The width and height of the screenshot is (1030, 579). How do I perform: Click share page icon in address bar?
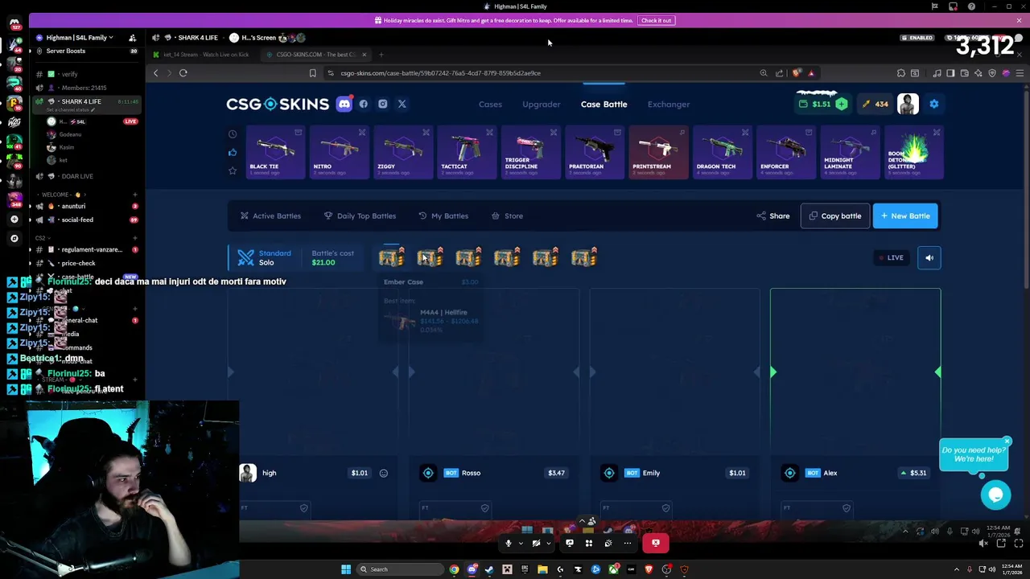click(x=779, y=73)
